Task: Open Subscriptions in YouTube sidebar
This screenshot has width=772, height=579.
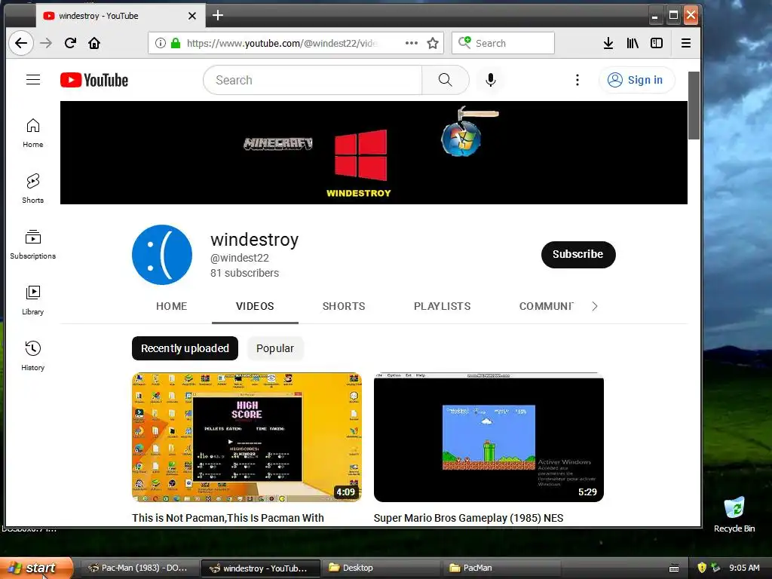Action: (33, 245)
